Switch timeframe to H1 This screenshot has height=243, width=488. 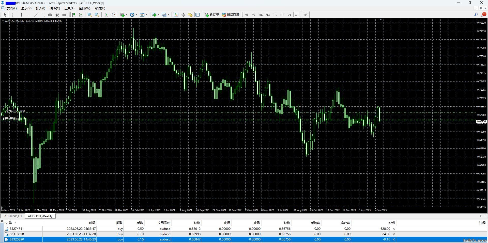[275, 15]
